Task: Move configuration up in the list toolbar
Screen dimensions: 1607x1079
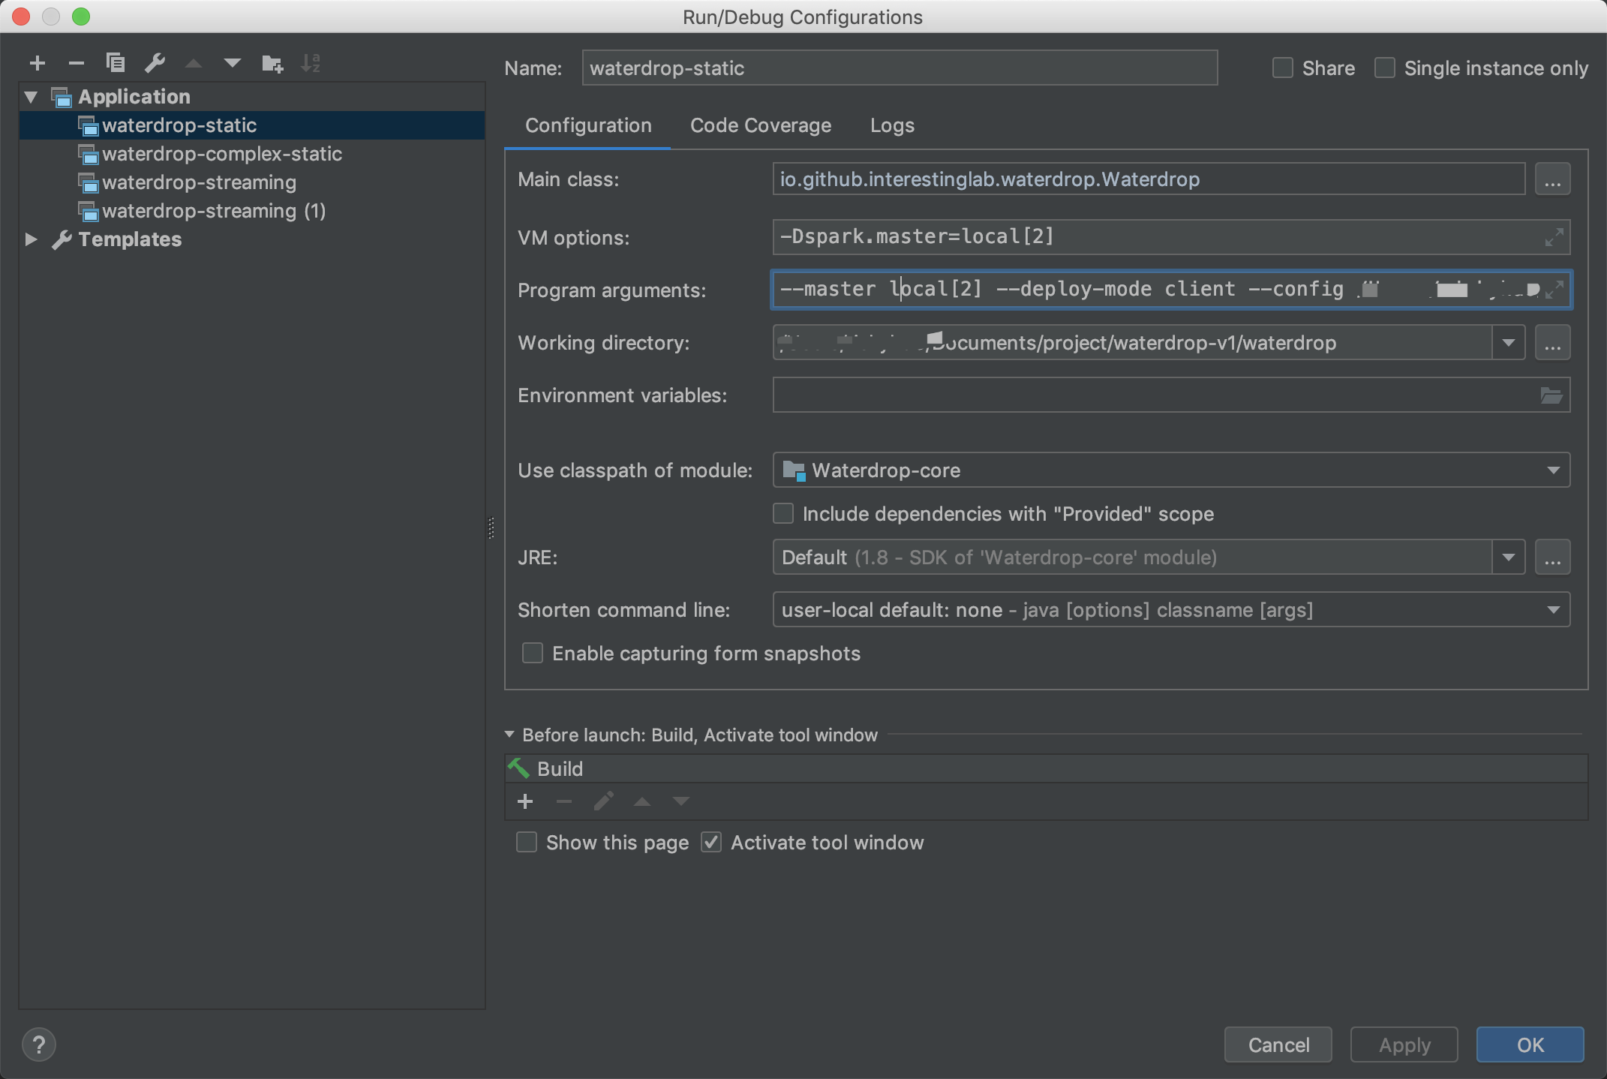Action: [x=194, y=64]
